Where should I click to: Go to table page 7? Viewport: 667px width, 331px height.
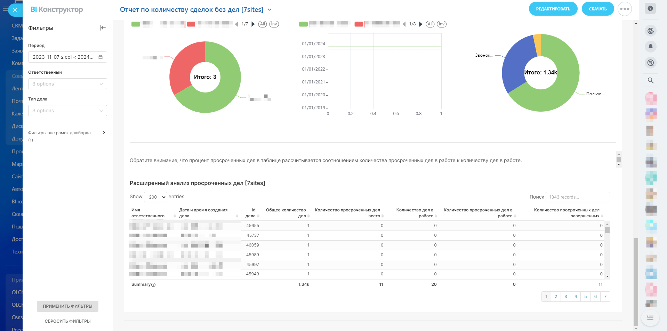click(x=605, y=297)
